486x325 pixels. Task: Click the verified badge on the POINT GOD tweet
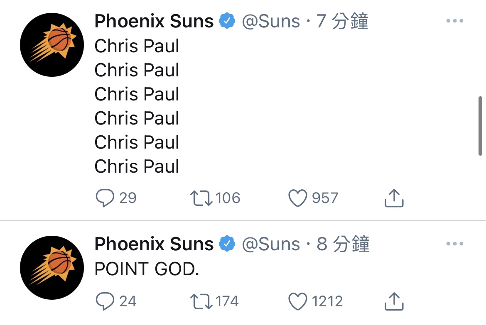(226, 244)
